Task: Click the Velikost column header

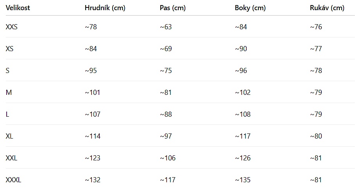Action: click(18, 8)
